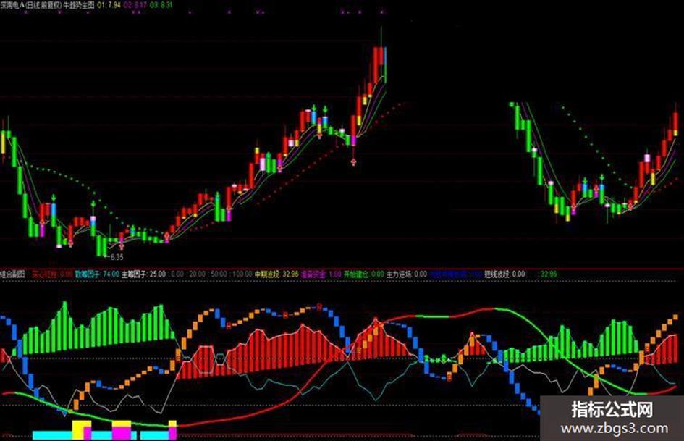Click the 开始建仓 0.00 readout
The height and width of the screenshot is (441, 684).
(364, 274)
